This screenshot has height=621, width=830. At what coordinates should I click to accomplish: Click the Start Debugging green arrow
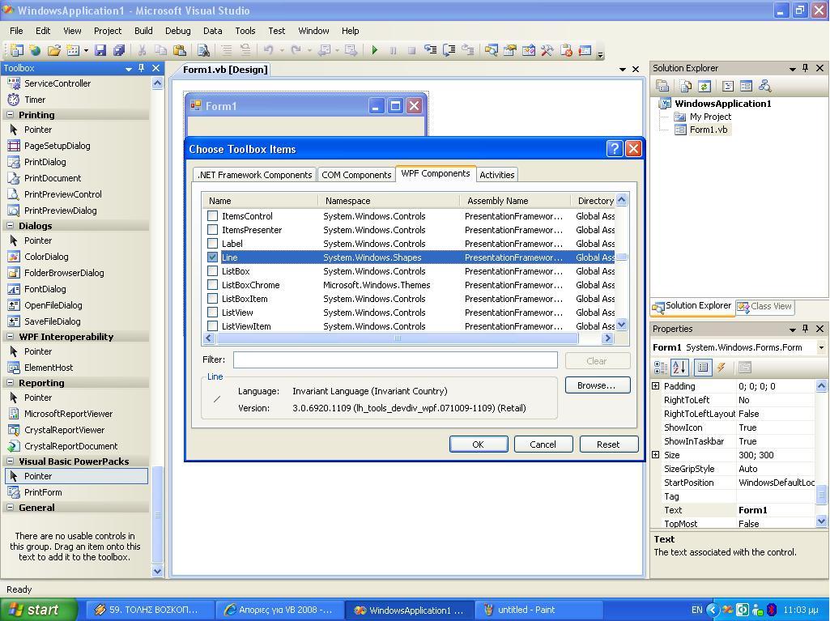tap(375, 50)
